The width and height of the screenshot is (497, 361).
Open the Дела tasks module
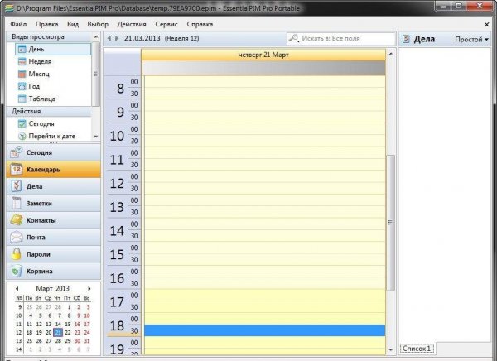[53, 186]
